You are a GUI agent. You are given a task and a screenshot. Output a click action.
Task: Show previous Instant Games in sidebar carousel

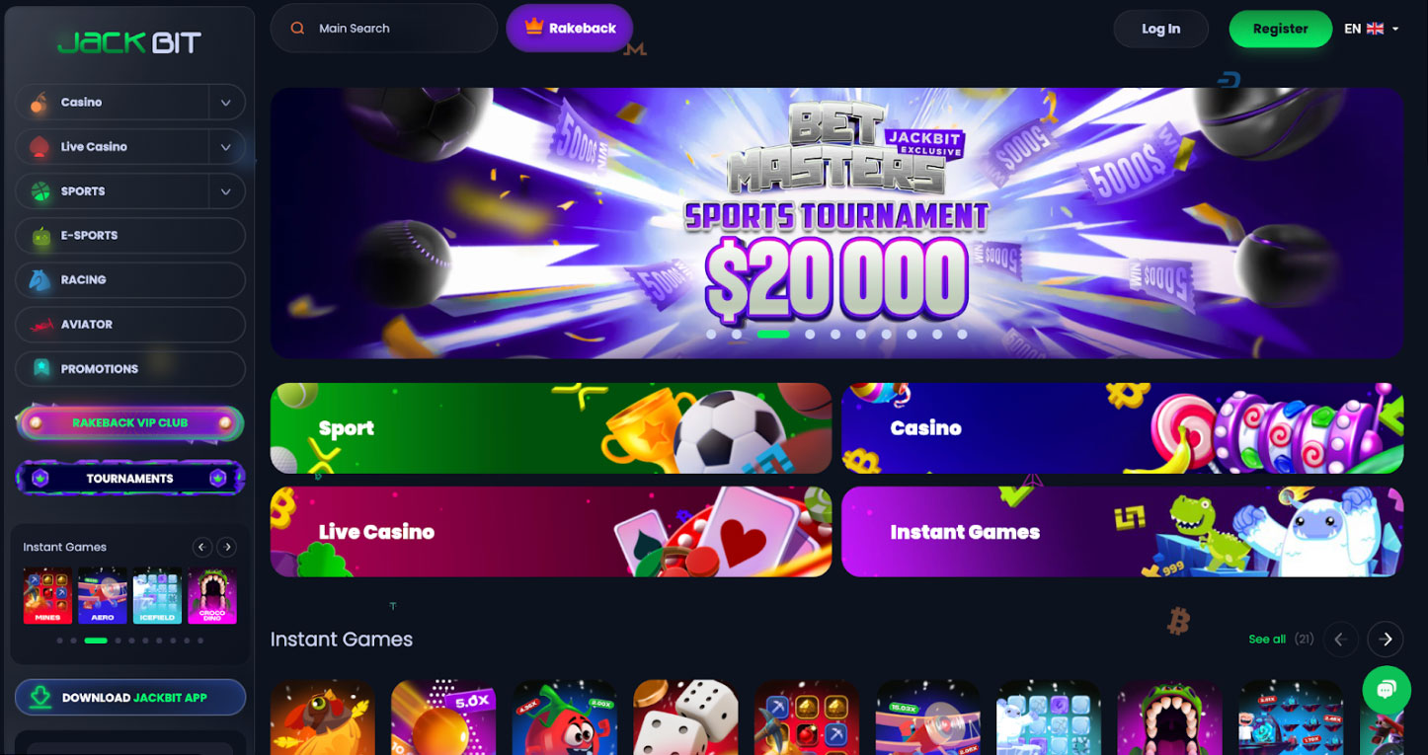coord(202,547)
